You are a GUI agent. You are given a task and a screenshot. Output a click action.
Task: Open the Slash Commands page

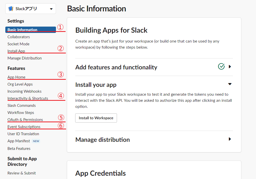pyautogui.click(x=22, y=105)
